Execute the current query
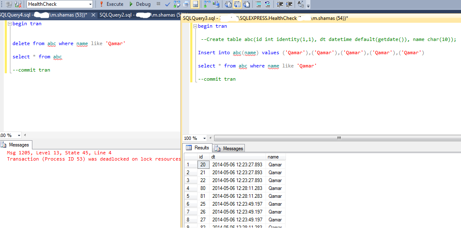The width and height of the screenshot is (461, 228). [x=112, y=4]
